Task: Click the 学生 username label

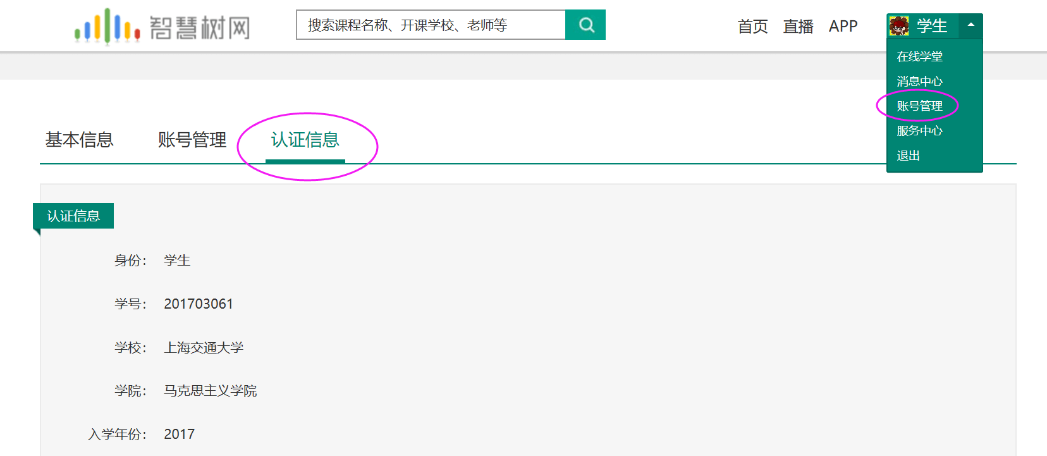Action: [x=932, y=26]
